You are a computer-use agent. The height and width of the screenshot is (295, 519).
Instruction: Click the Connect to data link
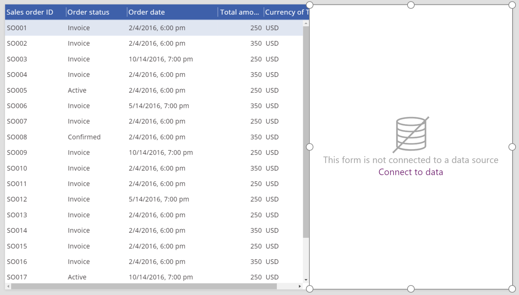click(x=411, y=172)
